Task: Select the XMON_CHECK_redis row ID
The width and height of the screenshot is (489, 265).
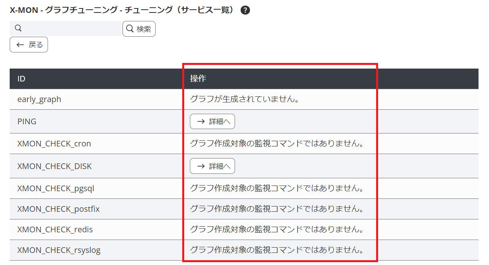Action: [x=55, y=230]
